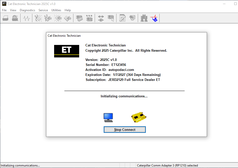Click the blue computer monitor image

click(108, 118)
